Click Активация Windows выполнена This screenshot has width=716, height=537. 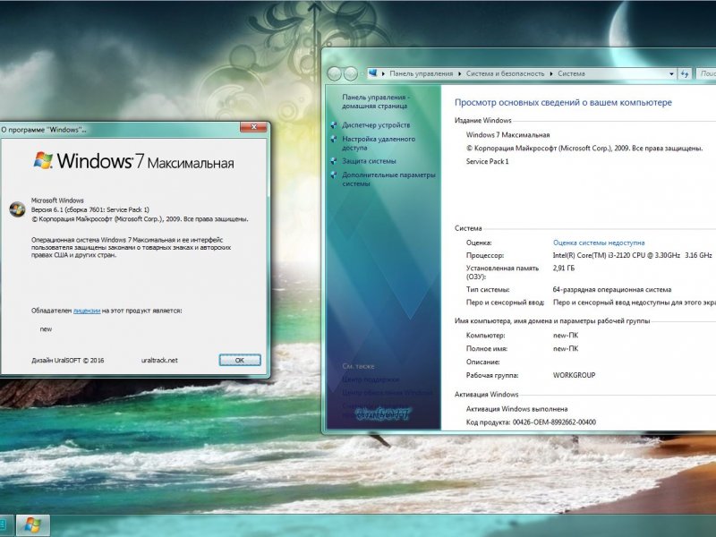click(517, 409)
